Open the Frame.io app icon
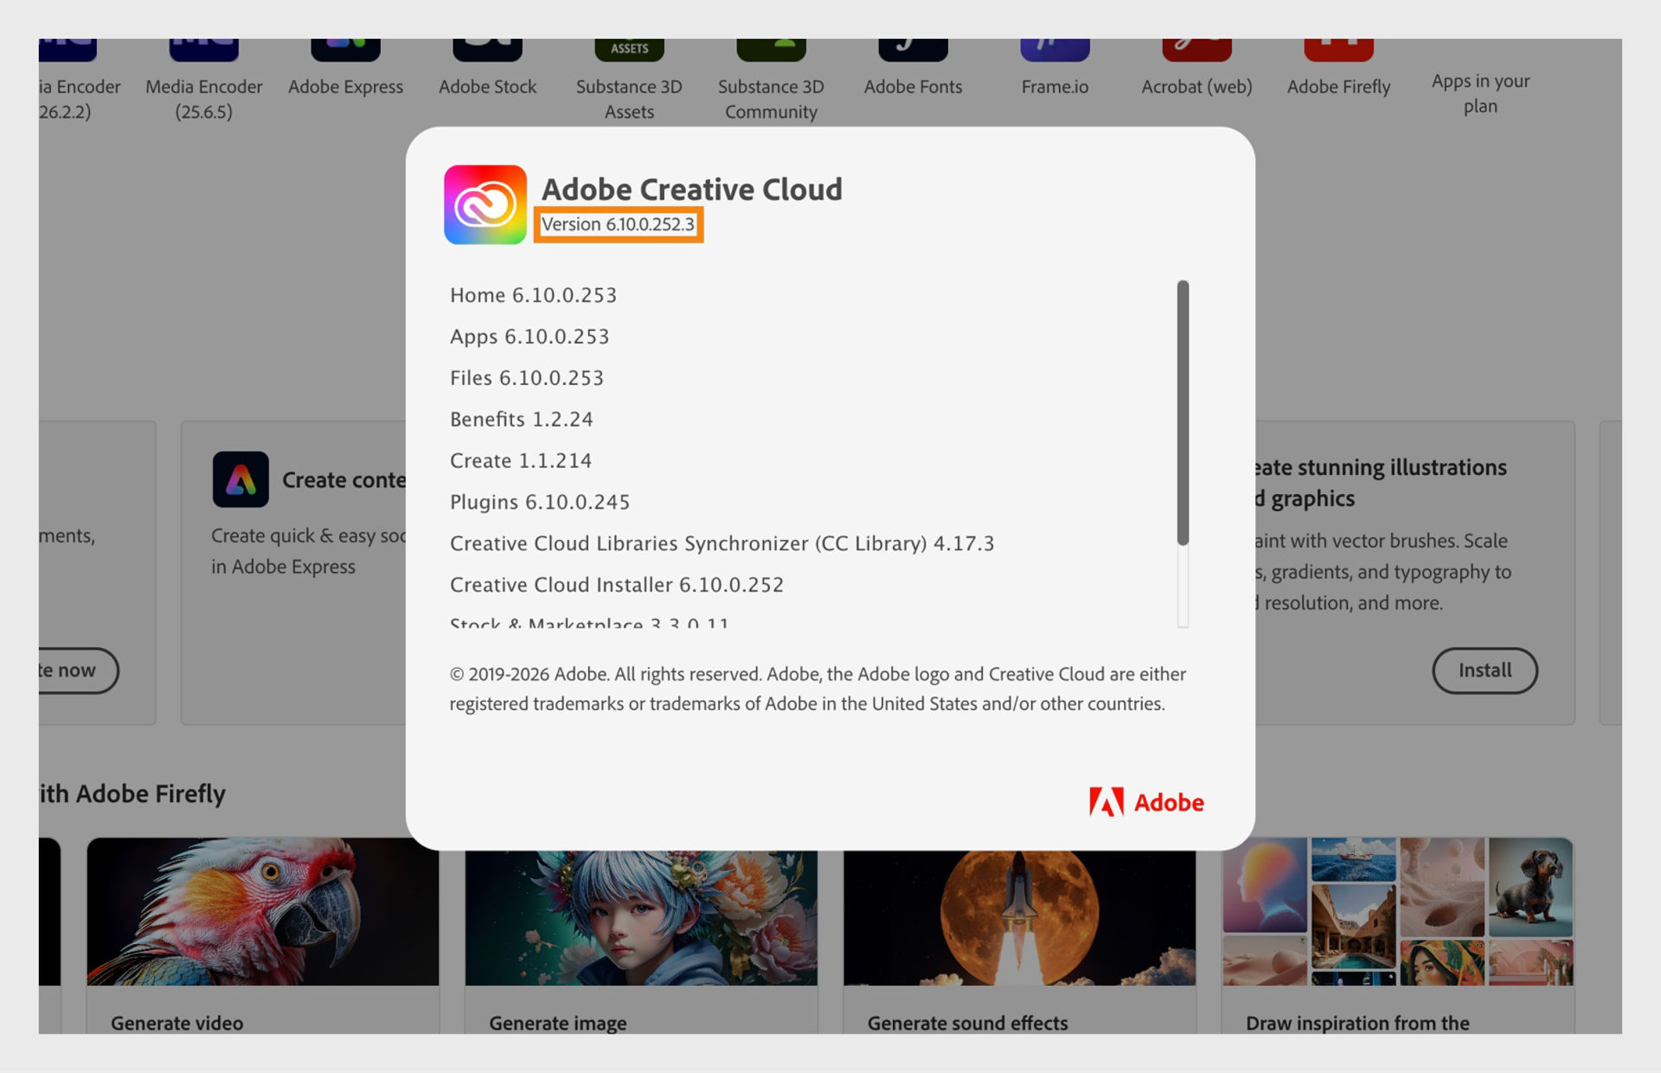 [x=1055, y=49]
